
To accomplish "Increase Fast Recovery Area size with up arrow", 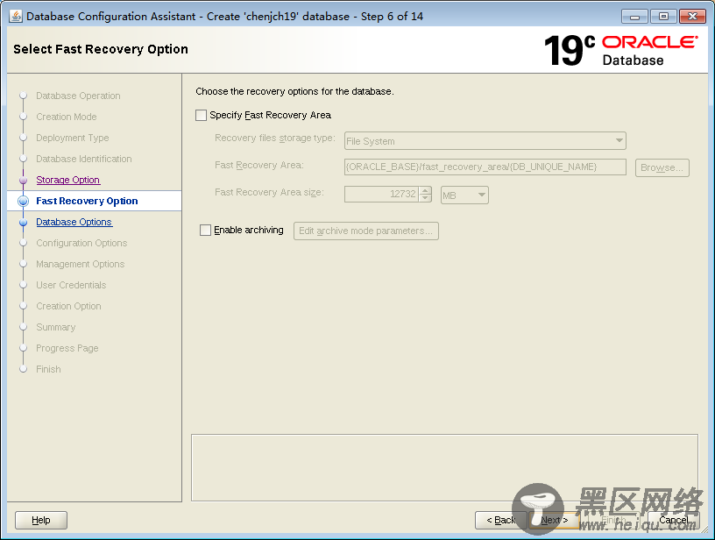I will pyautogui.click(x=426, y=190).
